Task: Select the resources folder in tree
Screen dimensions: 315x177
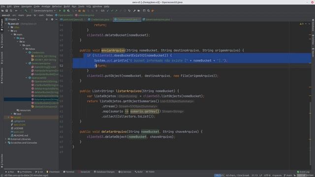Action: [x=24, y=110]
